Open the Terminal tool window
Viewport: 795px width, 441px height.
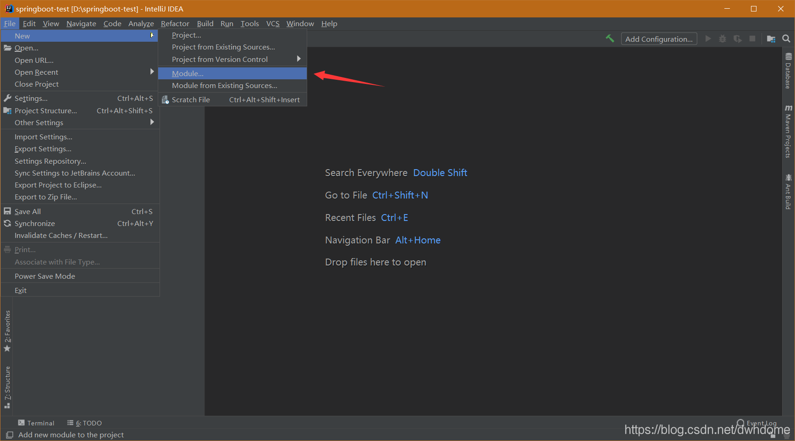tap(36, 423)
